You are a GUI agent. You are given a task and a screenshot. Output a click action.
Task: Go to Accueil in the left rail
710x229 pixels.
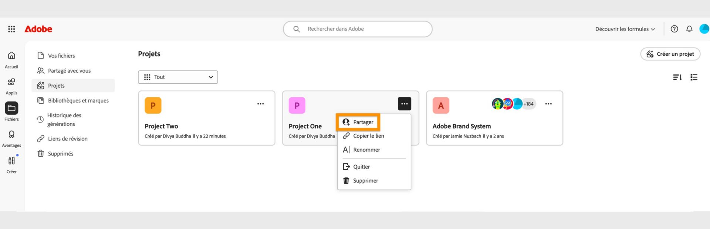[11, 60]
